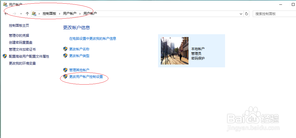Click the 更改帐户信息 heading
296x138 pixels.
click(x=77, y=28)
